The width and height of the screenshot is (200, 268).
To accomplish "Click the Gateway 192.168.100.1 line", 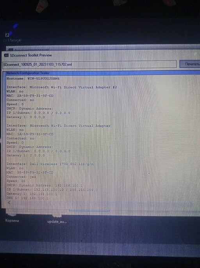I will tap(32, 194).
